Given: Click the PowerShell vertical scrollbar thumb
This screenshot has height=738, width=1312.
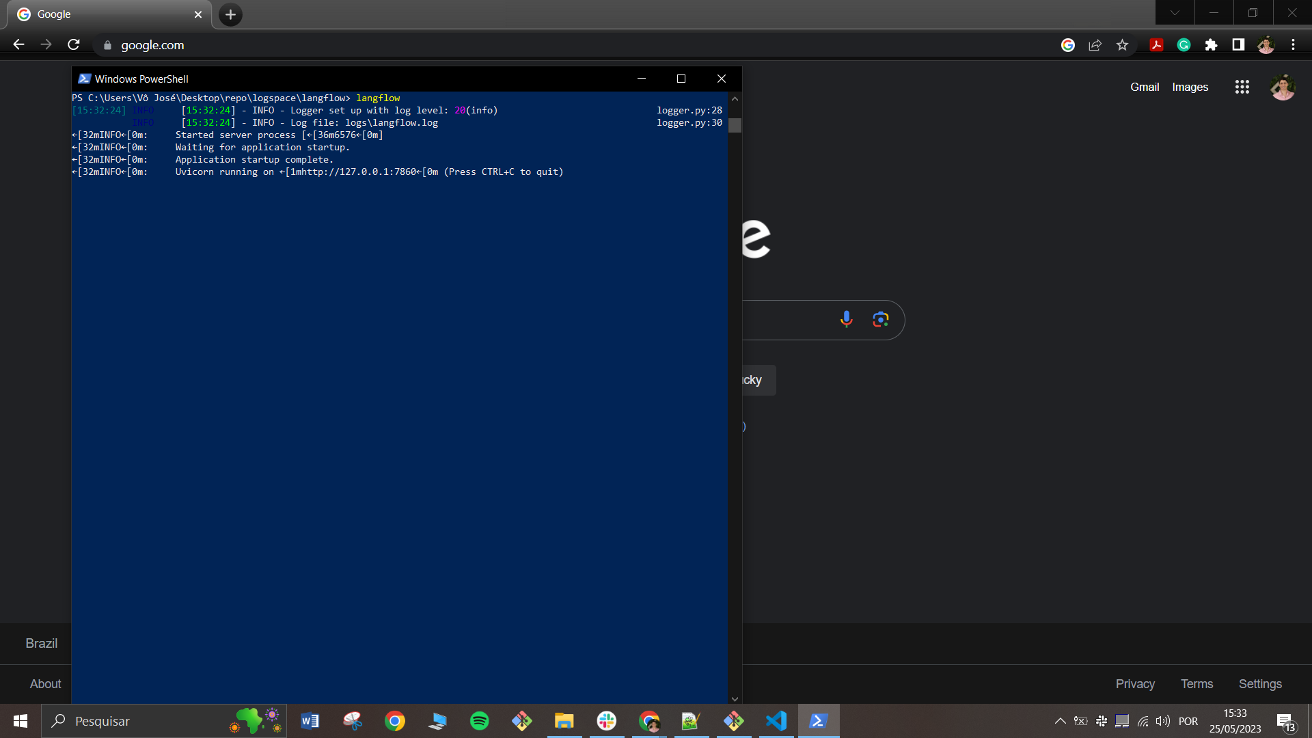Looking at the screenshot, I should coord(735,125).
